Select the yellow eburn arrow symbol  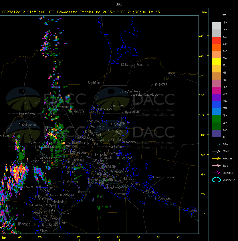pos(216,159)
